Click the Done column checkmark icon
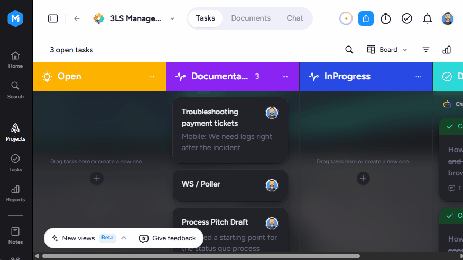Image resolution: width=463 pixels, height=260 pixels. point(447,77)
